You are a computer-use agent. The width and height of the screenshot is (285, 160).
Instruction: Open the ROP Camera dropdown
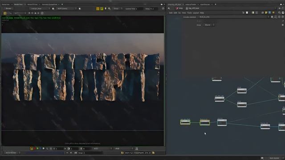(66, 8)
